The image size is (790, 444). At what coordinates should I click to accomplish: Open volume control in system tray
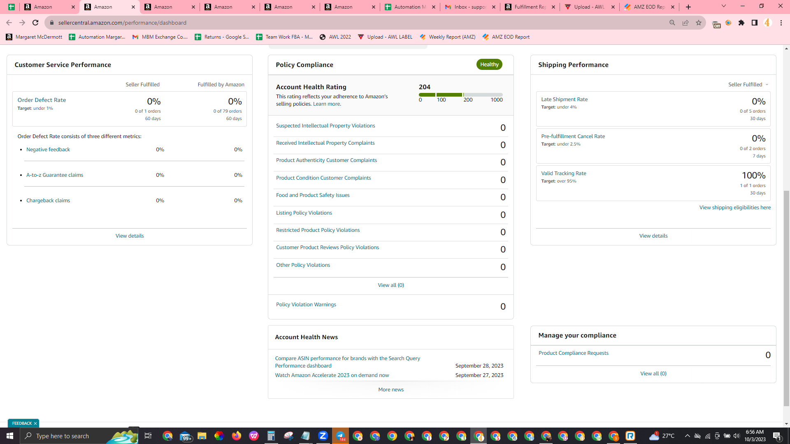737,436
